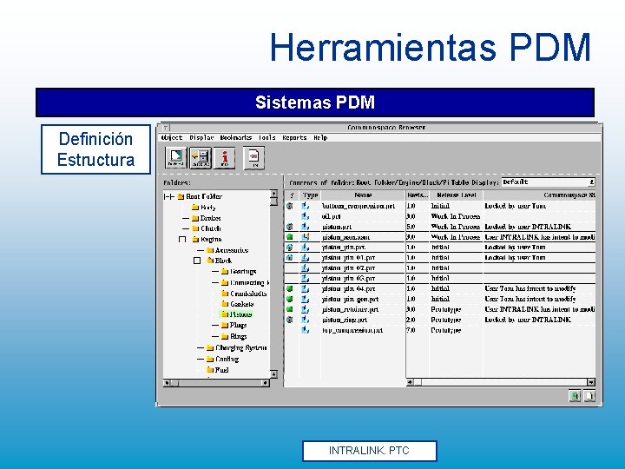The width and height of the screenshot is (625, 469).
Task: Click table horizontal scrollbar right arrow
Action: click(x=591, y=382)
